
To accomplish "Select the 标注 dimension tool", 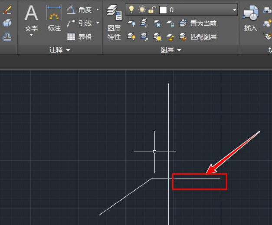I will pyautogui.click(x=54, y=18).
